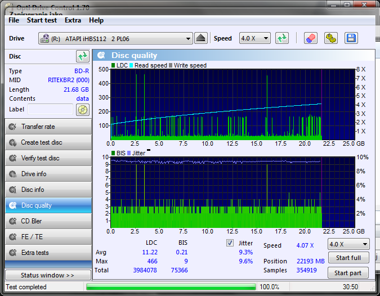Click the disc Type value BD-R

coord(82,71)
